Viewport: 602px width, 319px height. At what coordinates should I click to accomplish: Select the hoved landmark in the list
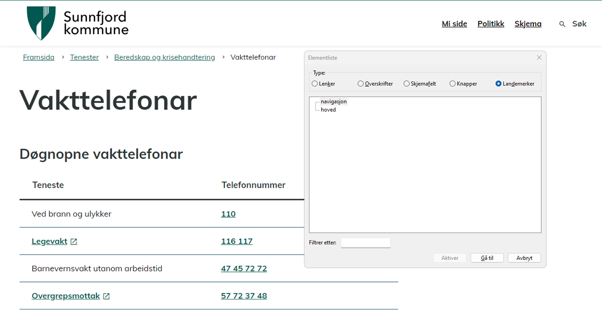(x=328, y=109)
